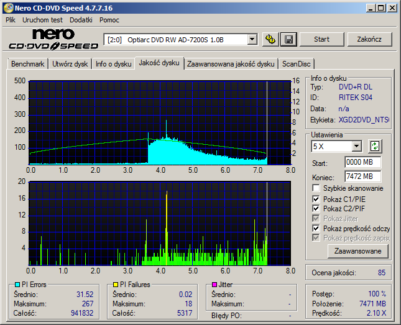Click the magenta Jitter color swatch
The height and width of the screenshot is (325, 401).
coord(214,285)
